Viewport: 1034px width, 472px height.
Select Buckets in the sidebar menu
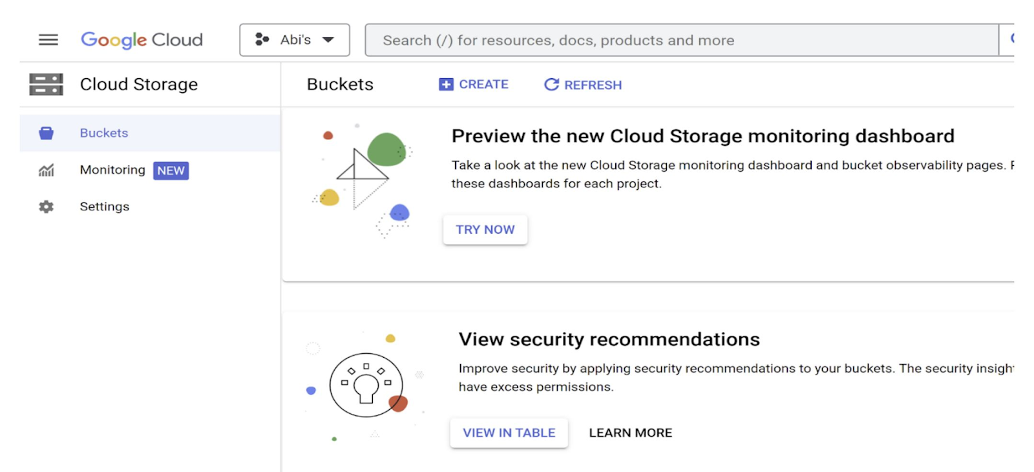(104, 133)
